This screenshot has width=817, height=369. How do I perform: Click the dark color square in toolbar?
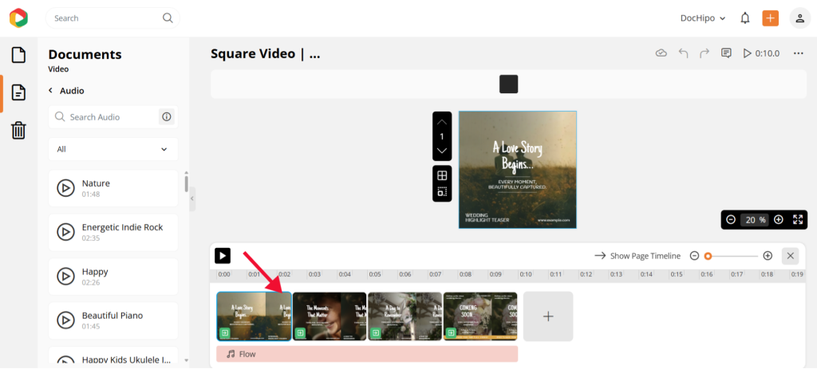[508, 84]
